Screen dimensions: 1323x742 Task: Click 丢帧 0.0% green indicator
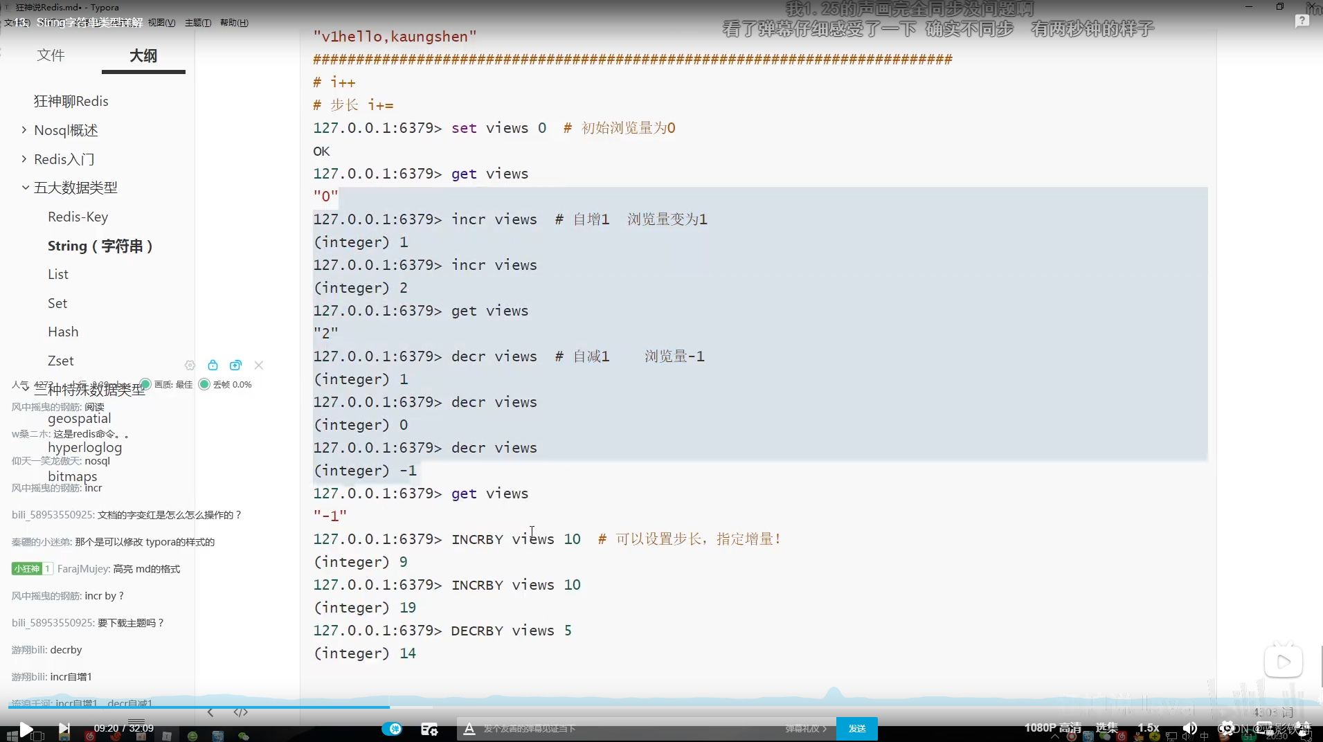click(204, 384)
